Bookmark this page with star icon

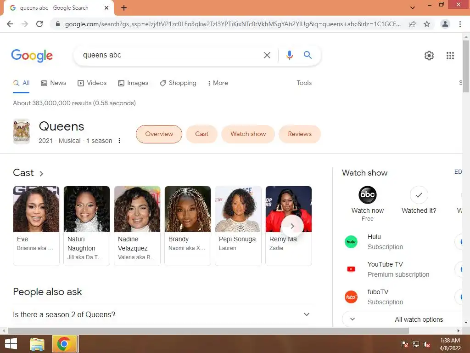(x=427, y=24)
